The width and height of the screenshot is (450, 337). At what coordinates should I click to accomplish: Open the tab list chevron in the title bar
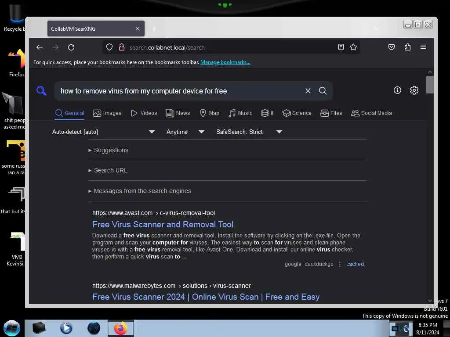pyautogui.click(x=376, y=29)
